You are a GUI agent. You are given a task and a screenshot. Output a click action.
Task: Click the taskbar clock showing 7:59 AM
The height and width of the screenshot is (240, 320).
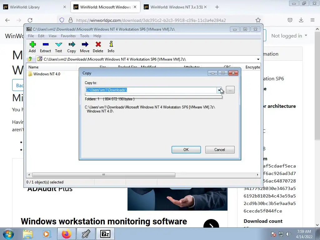304,234
